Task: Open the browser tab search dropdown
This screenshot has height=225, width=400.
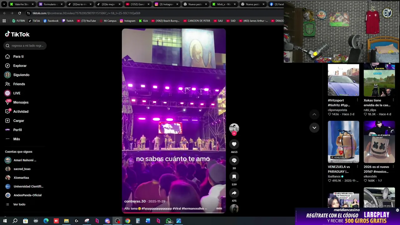Action: 4,4
